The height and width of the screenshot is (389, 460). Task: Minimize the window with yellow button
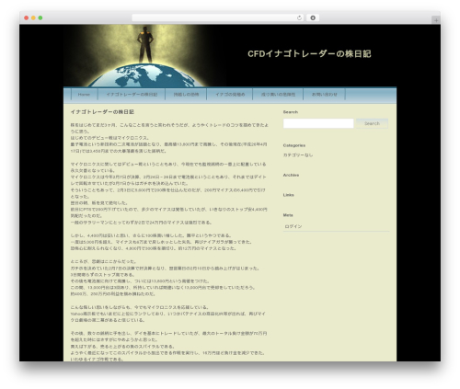pos(33,17)
